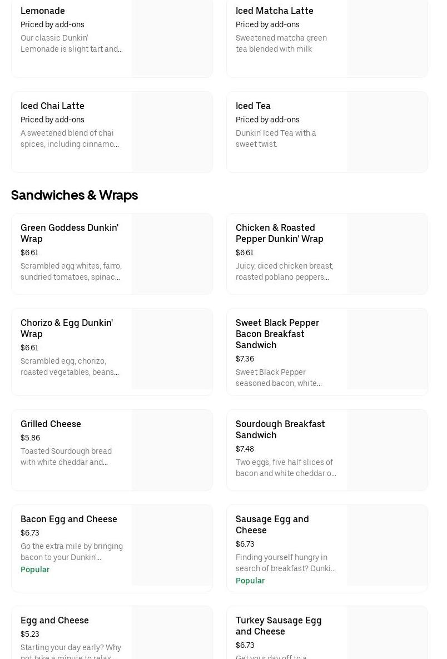Click the Grilled Cheese image placeholder
This screenshot has height=659, width=447.
(x=172, y=450)
